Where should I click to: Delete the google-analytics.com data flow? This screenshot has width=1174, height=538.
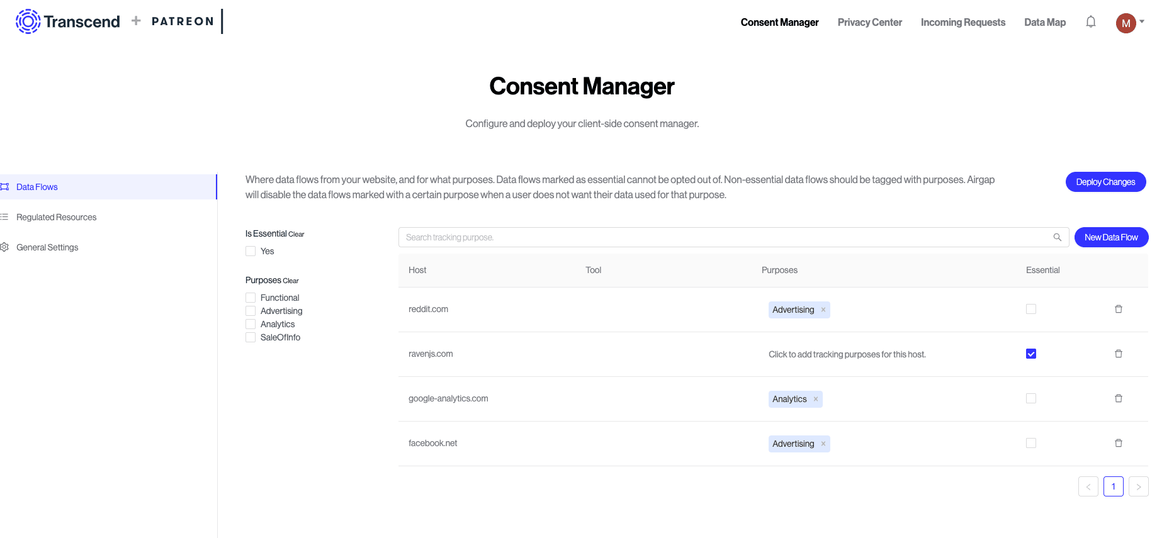[1118, 398]
